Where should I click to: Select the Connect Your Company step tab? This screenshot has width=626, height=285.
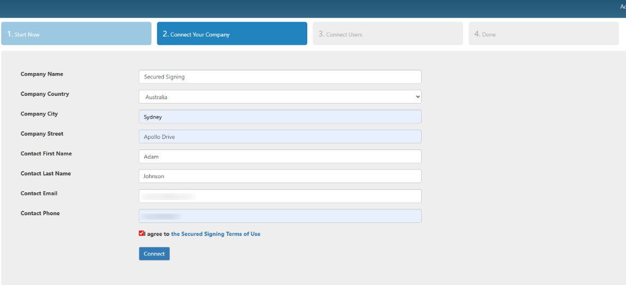coord(232,34)
